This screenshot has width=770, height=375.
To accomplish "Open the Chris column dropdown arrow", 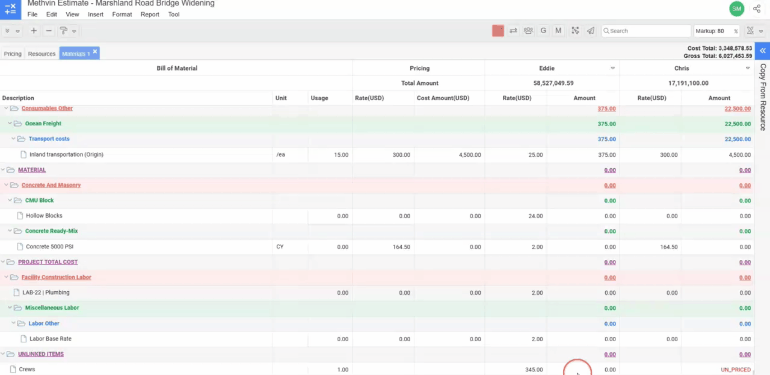I will 747,68.
